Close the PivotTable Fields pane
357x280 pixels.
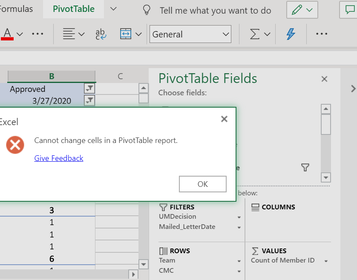point(324,79)
